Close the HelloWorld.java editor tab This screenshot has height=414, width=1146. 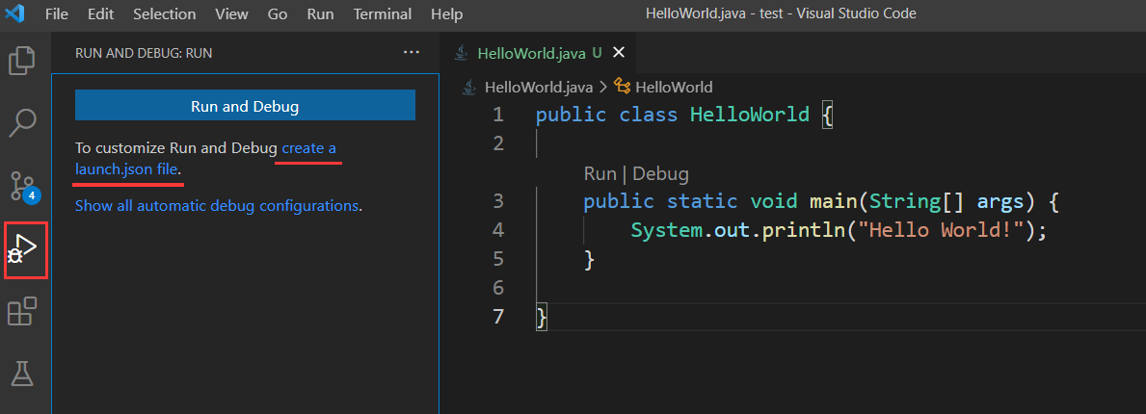[x=619, y=53]
